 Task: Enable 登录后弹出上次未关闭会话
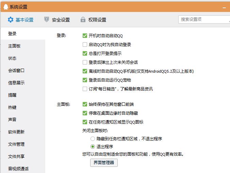85,62
